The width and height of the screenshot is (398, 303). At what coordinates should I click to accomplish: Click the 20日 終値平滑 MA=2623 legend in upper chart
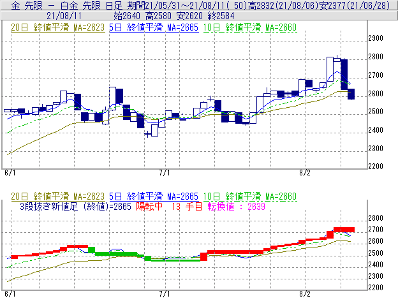(x=58, y=27)
